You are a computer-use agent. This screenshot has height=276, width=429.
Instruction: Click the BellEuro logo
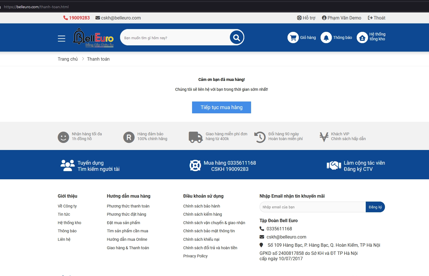tap(93, 38)
